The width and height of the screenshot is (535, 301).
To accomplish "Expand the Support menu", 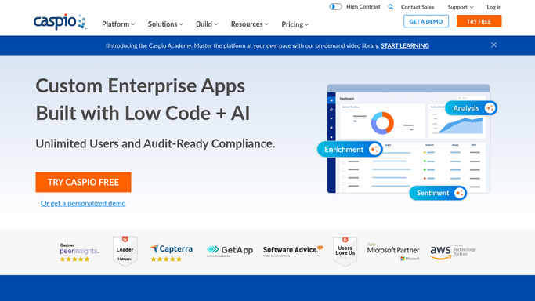I will (461, 7).
